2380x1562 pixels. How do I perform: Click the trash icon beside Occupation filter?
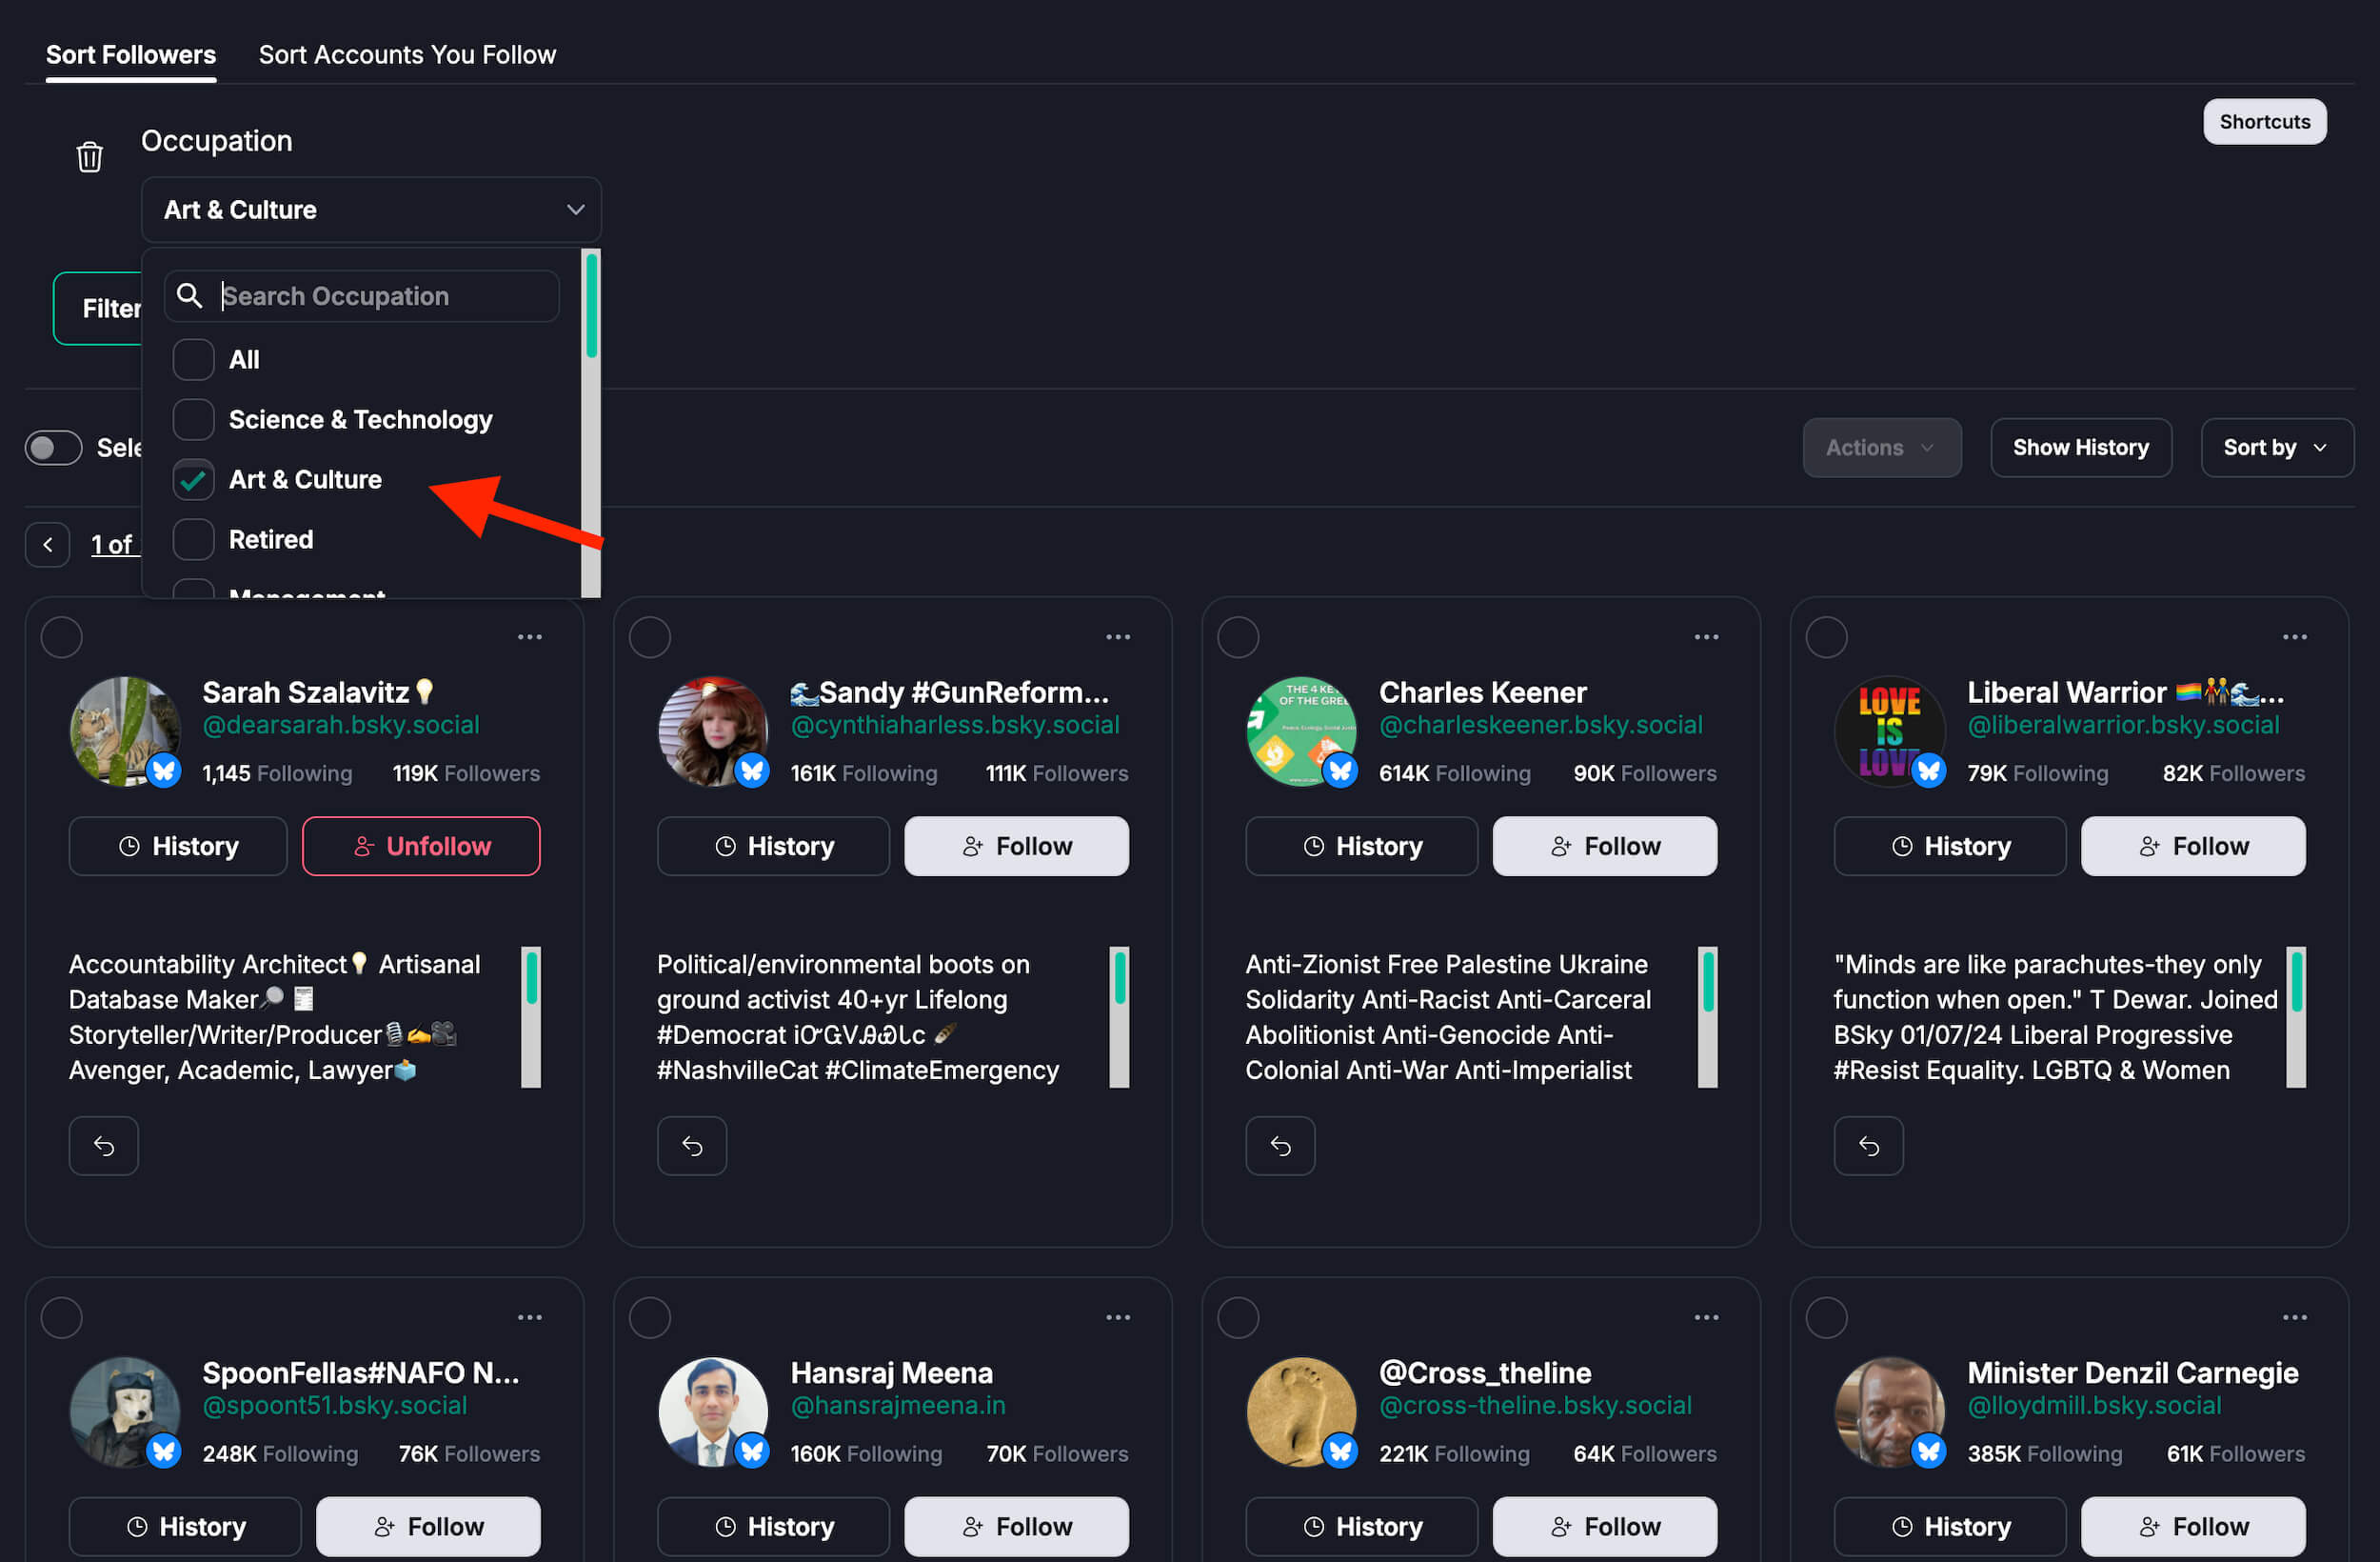pos(90,157)
